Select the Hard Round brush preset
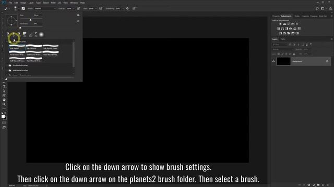Image resolution: width=334 pixels, height=187 pixels. point(34,47)
